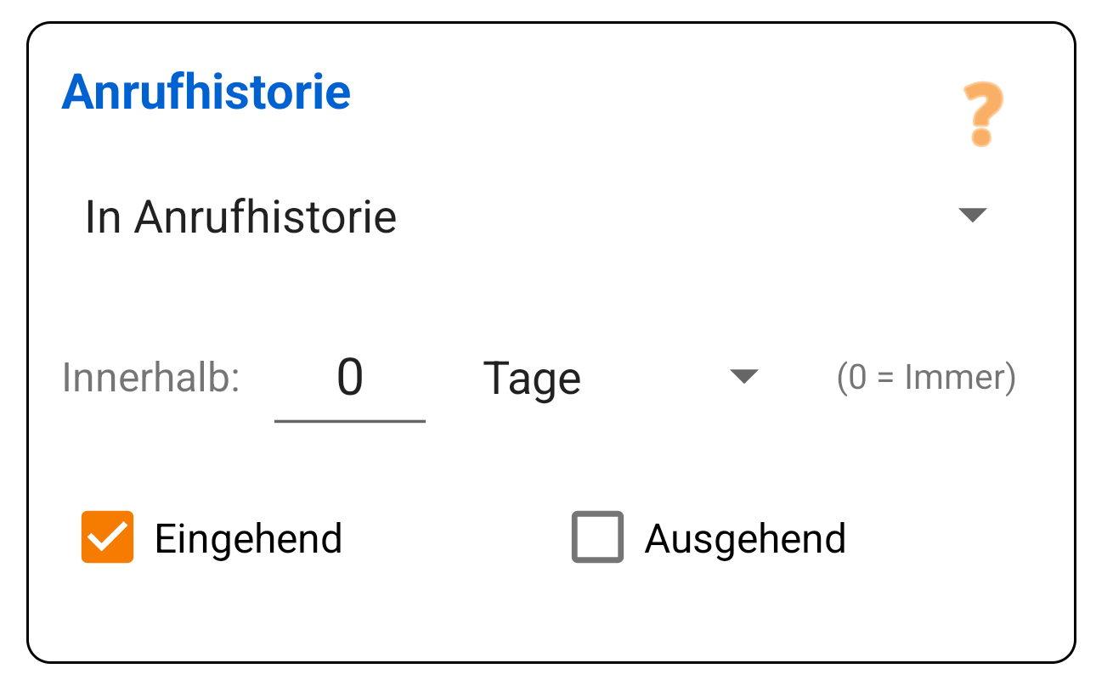This screenshot has width=1096, height=691.
Task: Click the orange question mark help icon
Action: tap(981, 113)
